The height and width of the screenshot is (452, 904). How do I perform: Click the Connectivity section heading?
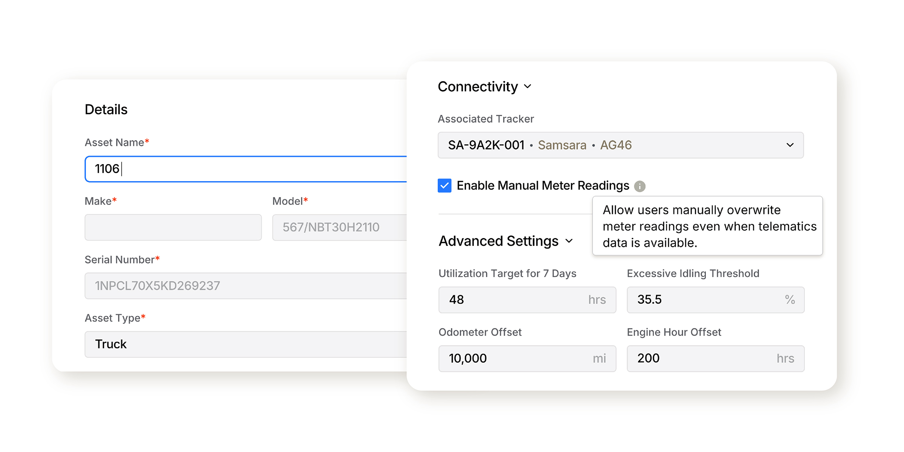click(478, 87)
